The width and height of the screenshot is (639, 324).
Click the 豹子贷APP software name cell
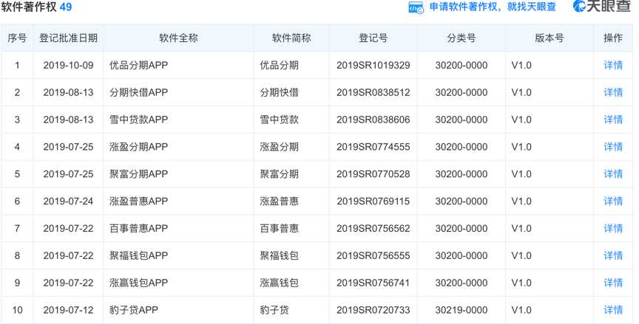coord(134,310)
